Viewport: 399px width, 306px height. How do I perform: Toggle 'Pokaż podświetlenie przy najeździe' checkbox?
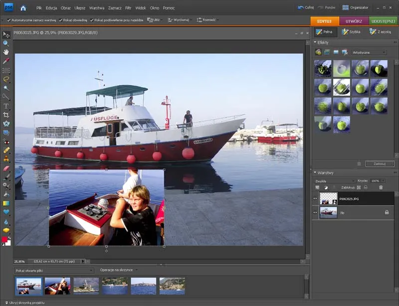92,20
